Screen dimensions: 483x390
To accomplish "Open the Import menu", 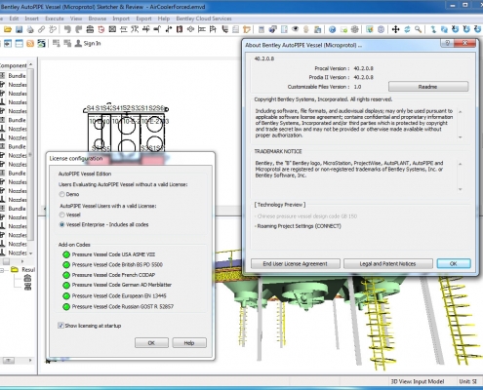I will (x=121, y=19).
